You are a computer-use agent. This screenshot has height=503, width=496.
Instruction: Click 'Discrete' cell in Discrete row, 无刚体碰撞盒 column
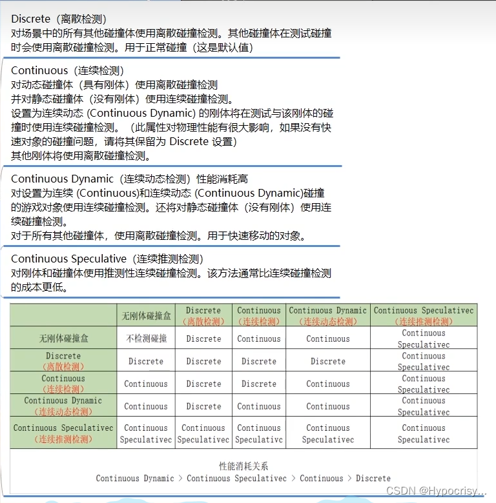pyautogui.click(x=146, y=361)
